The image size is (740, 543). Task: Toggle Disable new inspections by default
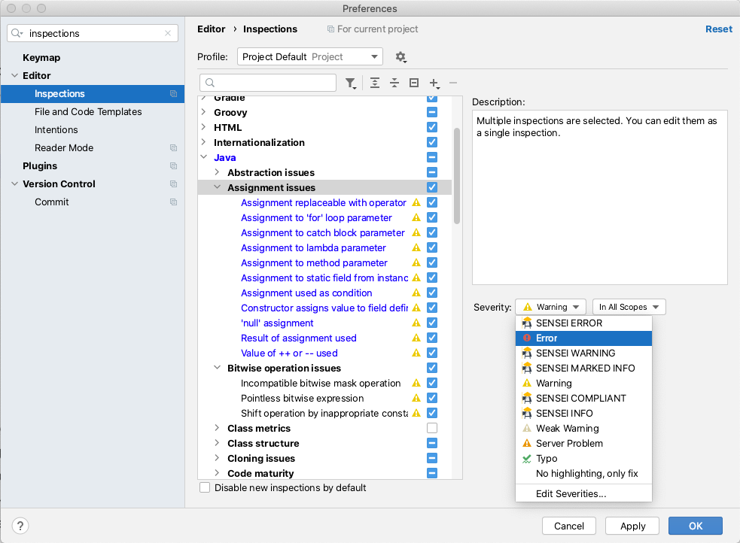coord(205,487)
